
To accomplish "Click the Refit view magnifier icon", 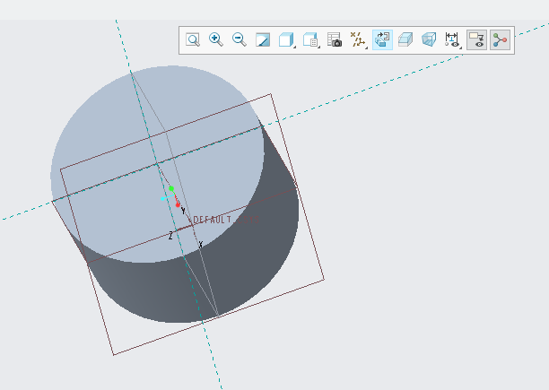I will pyautogui.click(x=193, y=39).
